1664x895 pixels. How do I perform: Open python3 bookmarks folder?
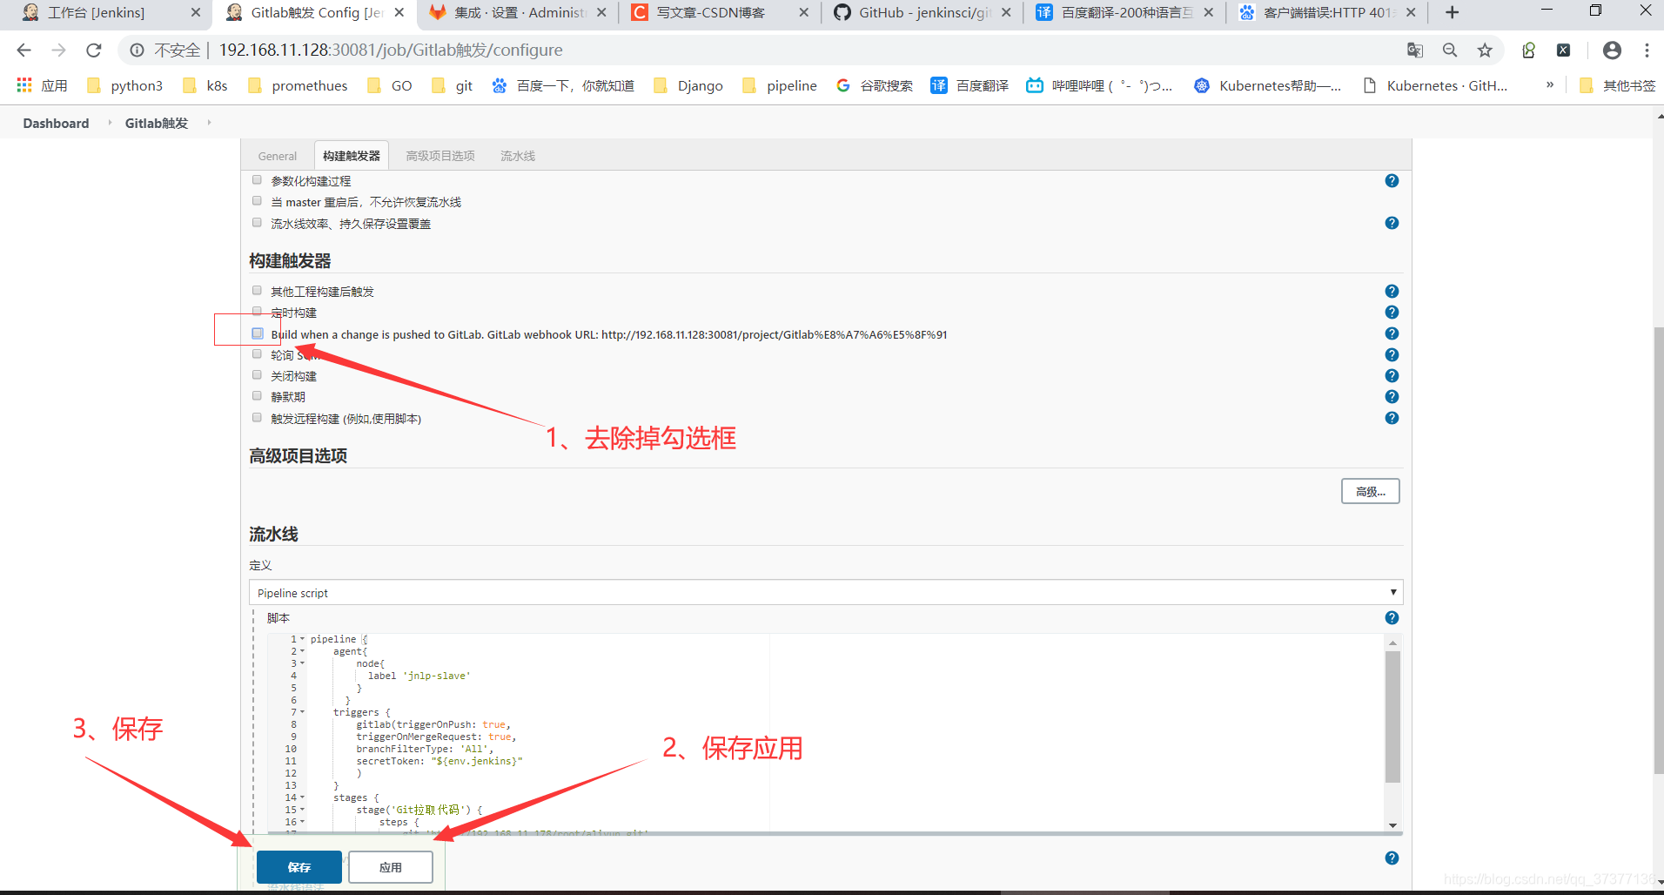(124, 85)
